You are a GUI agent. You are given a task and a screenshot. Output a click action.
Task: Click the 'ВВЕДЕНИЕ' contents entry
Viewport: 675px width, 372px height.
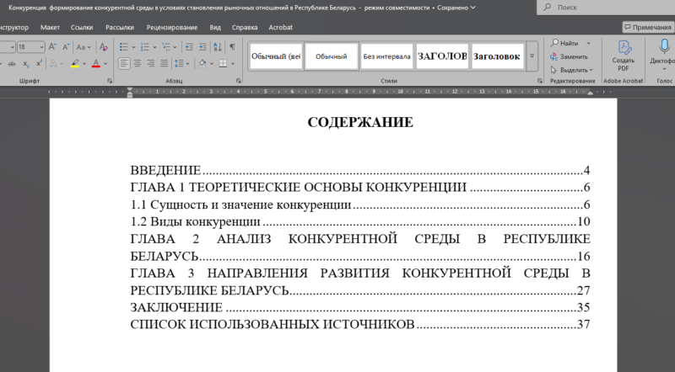coord(165,170)
